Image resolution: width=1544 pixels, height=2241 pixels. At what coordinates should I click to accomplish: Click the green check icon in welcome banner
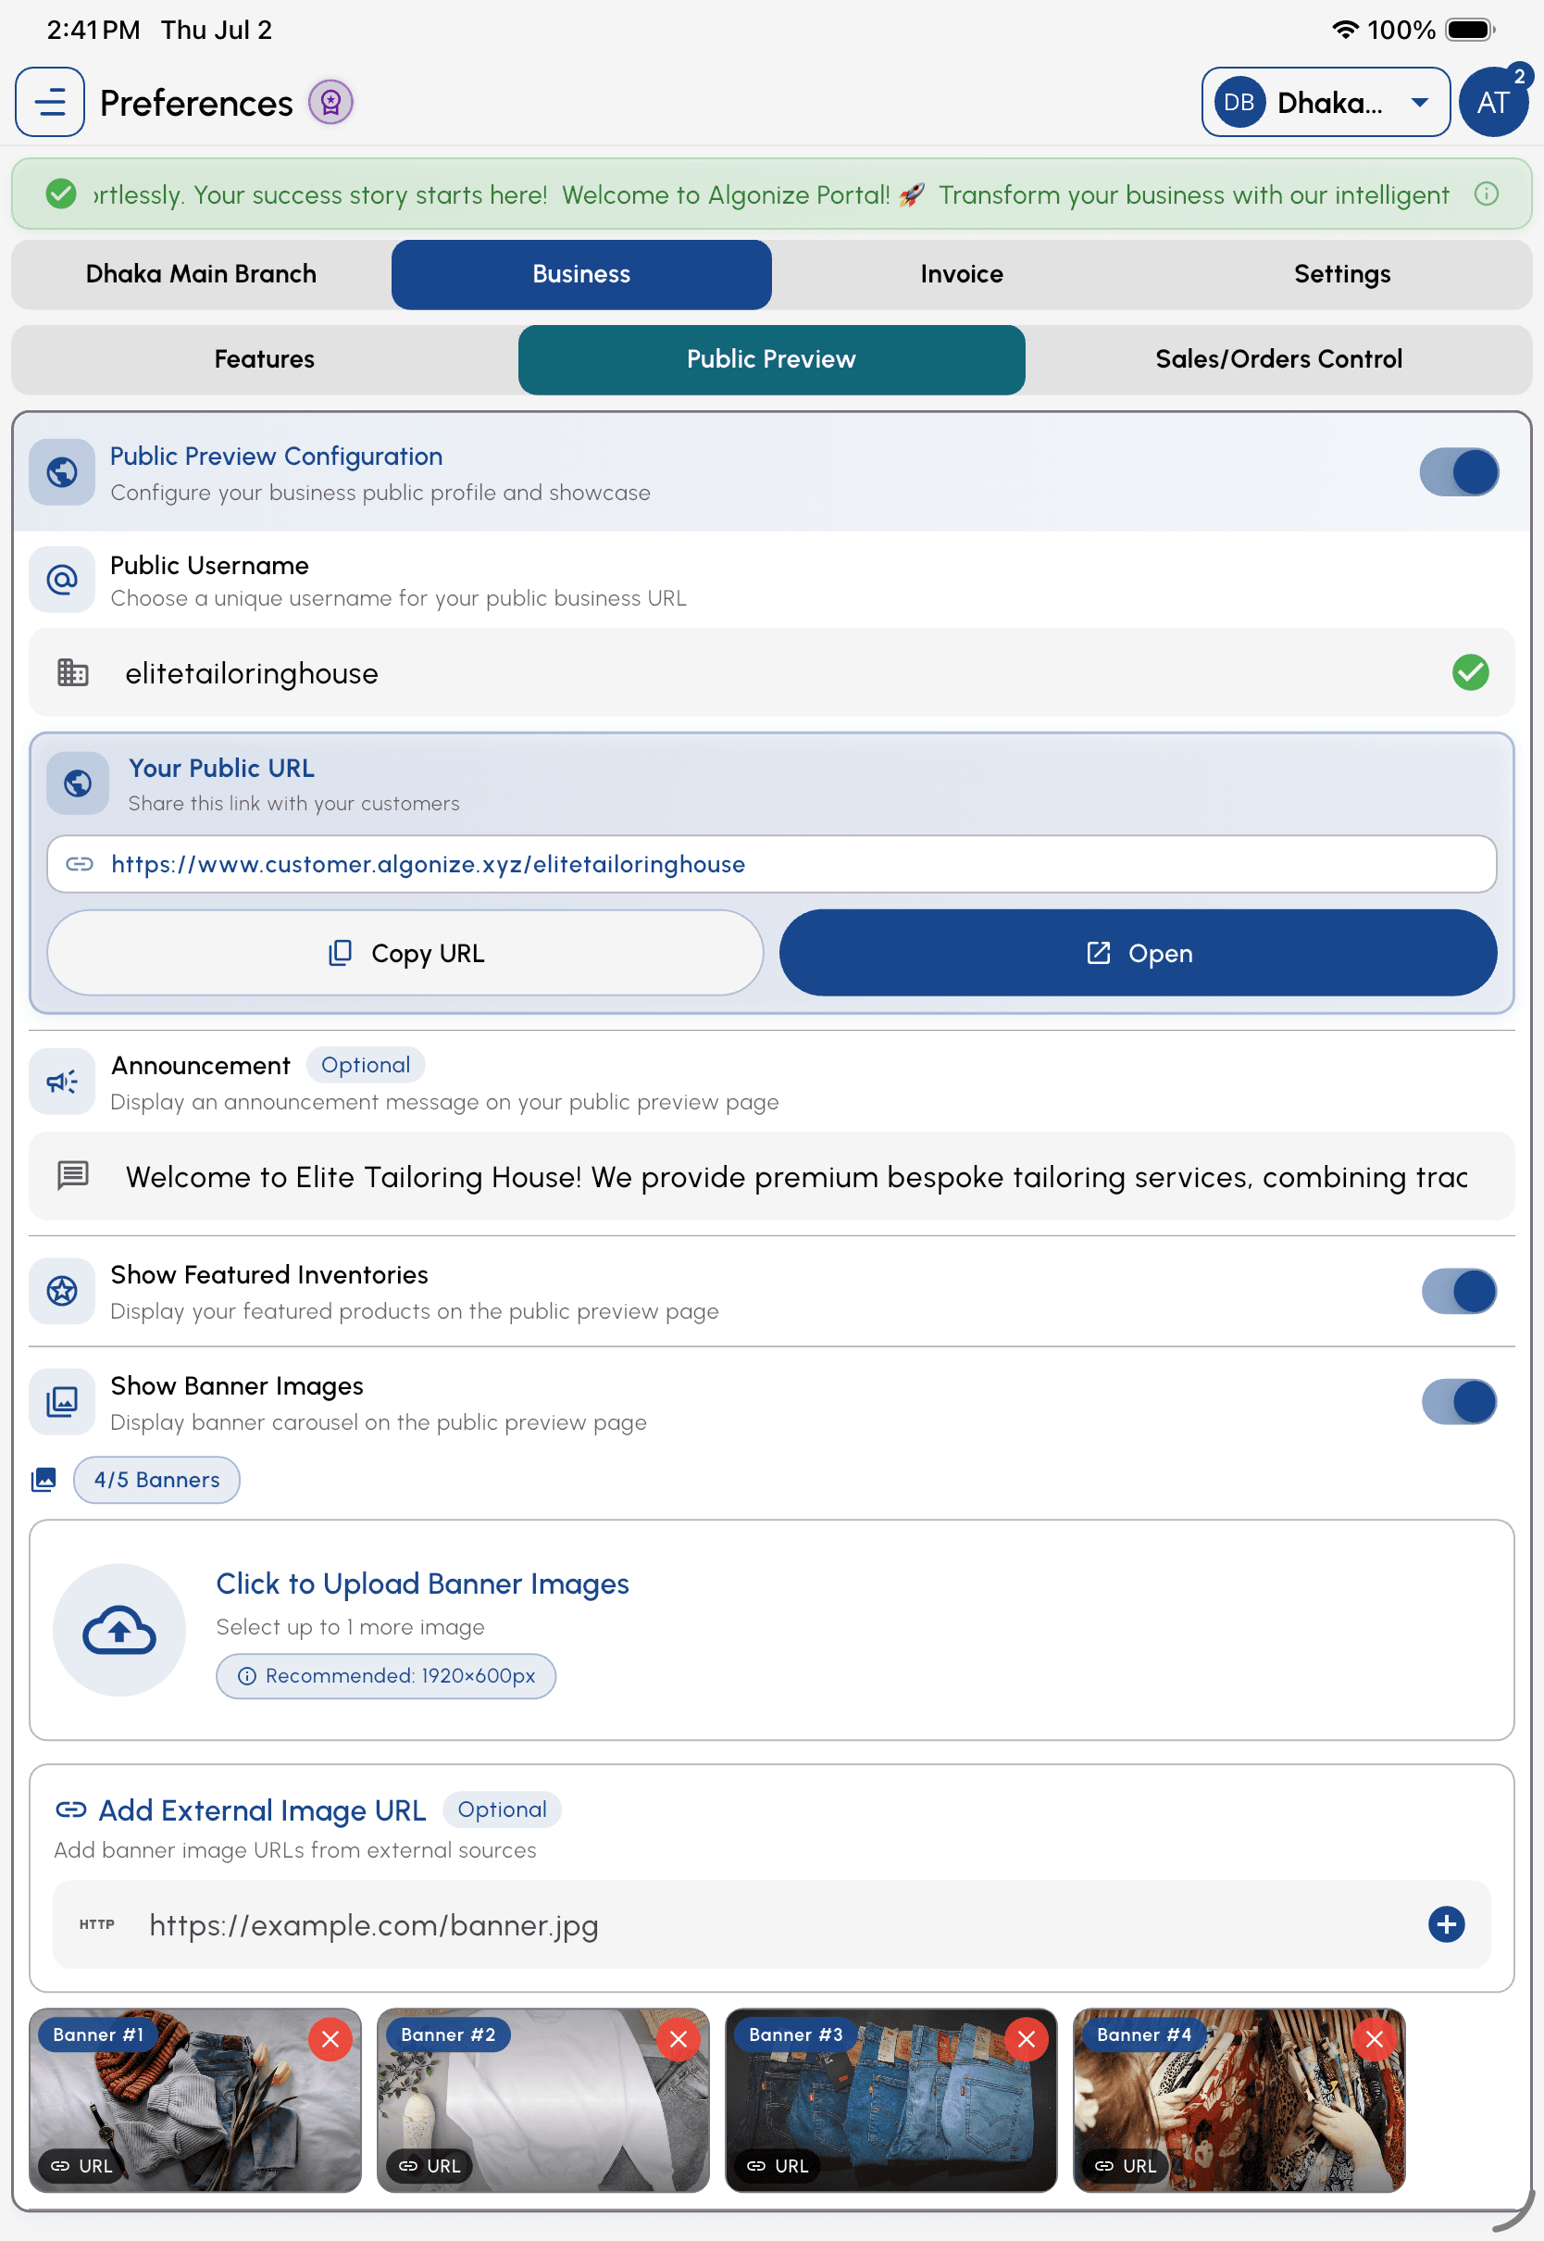click(x=61, y=194)
